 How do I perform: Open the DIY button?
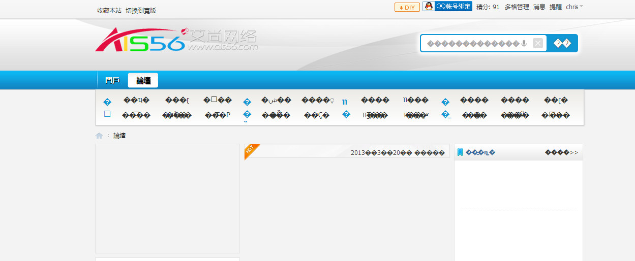tap(407, 7)
